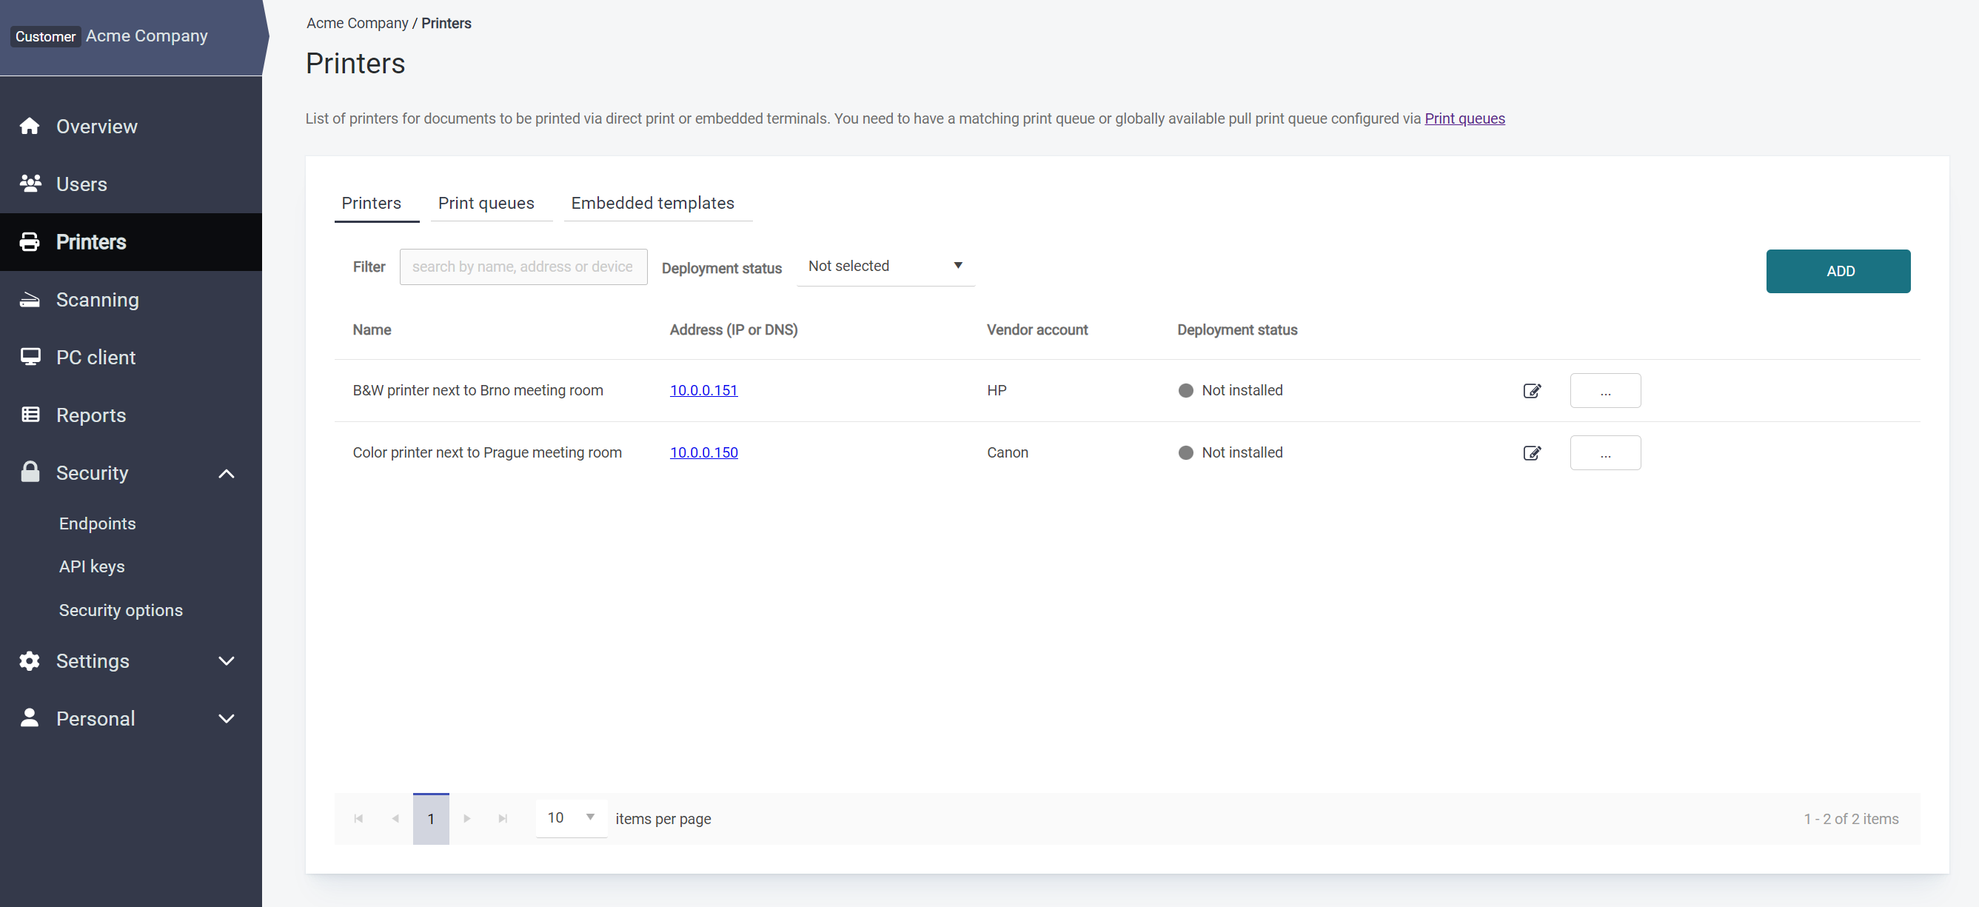Click the Customer badge in header
Viewport: 1979px width, 907px height.
(x=45, y=36)
